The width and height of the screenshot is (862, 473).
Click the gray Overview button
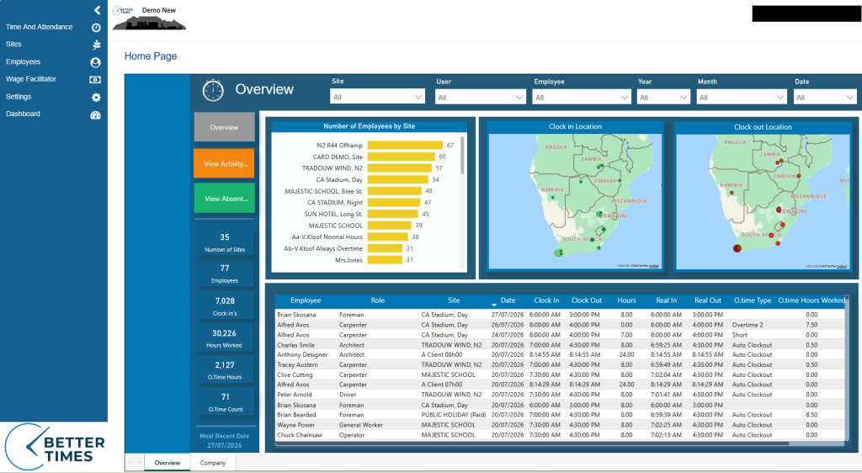coord(224,127)
